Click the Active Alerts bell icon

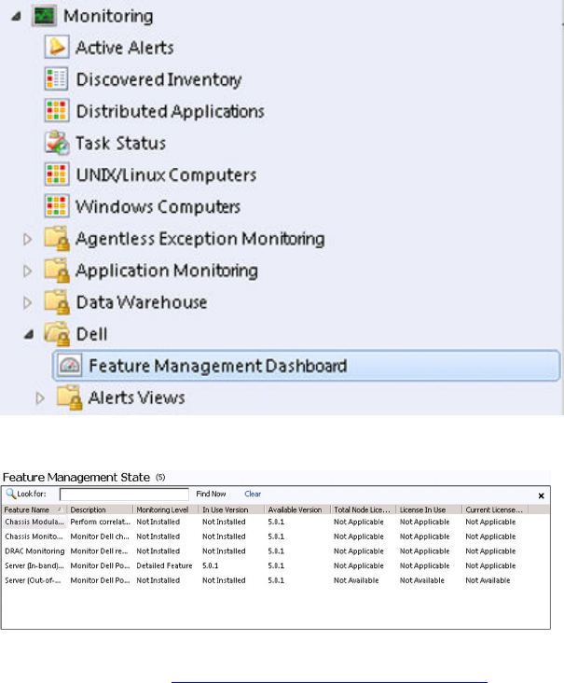pos(57,47)
